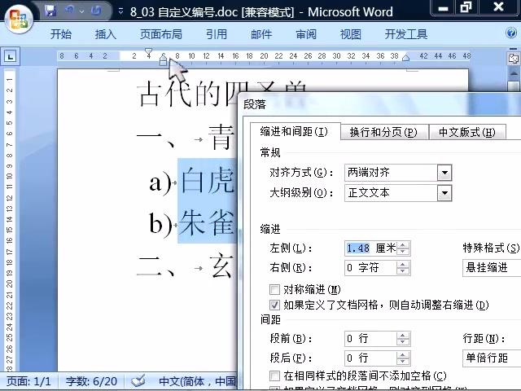Enable 在相同样式的段落间不添加空格 checkbox
This screenshot has height=391, width=521.
click(x=275, y=376)
